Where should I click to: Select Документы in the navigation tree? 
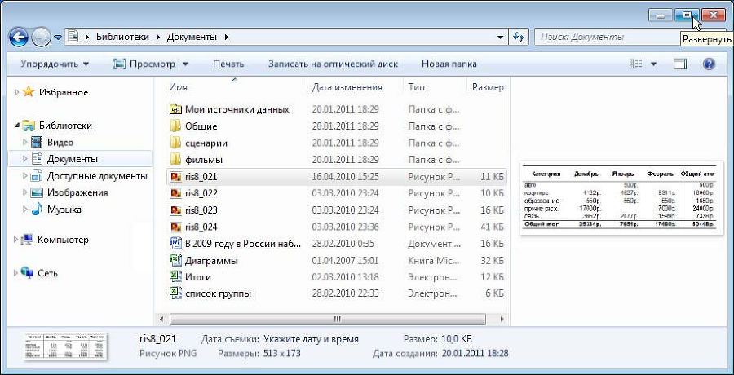click(72, 159)
